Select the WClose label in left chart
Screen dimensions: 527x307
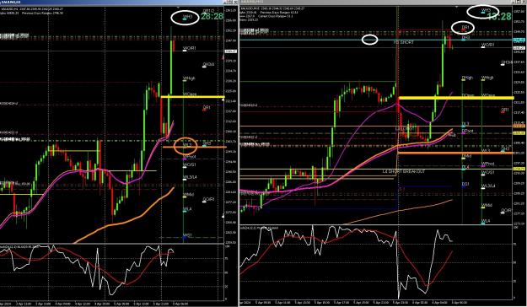(x=190, y=94)
